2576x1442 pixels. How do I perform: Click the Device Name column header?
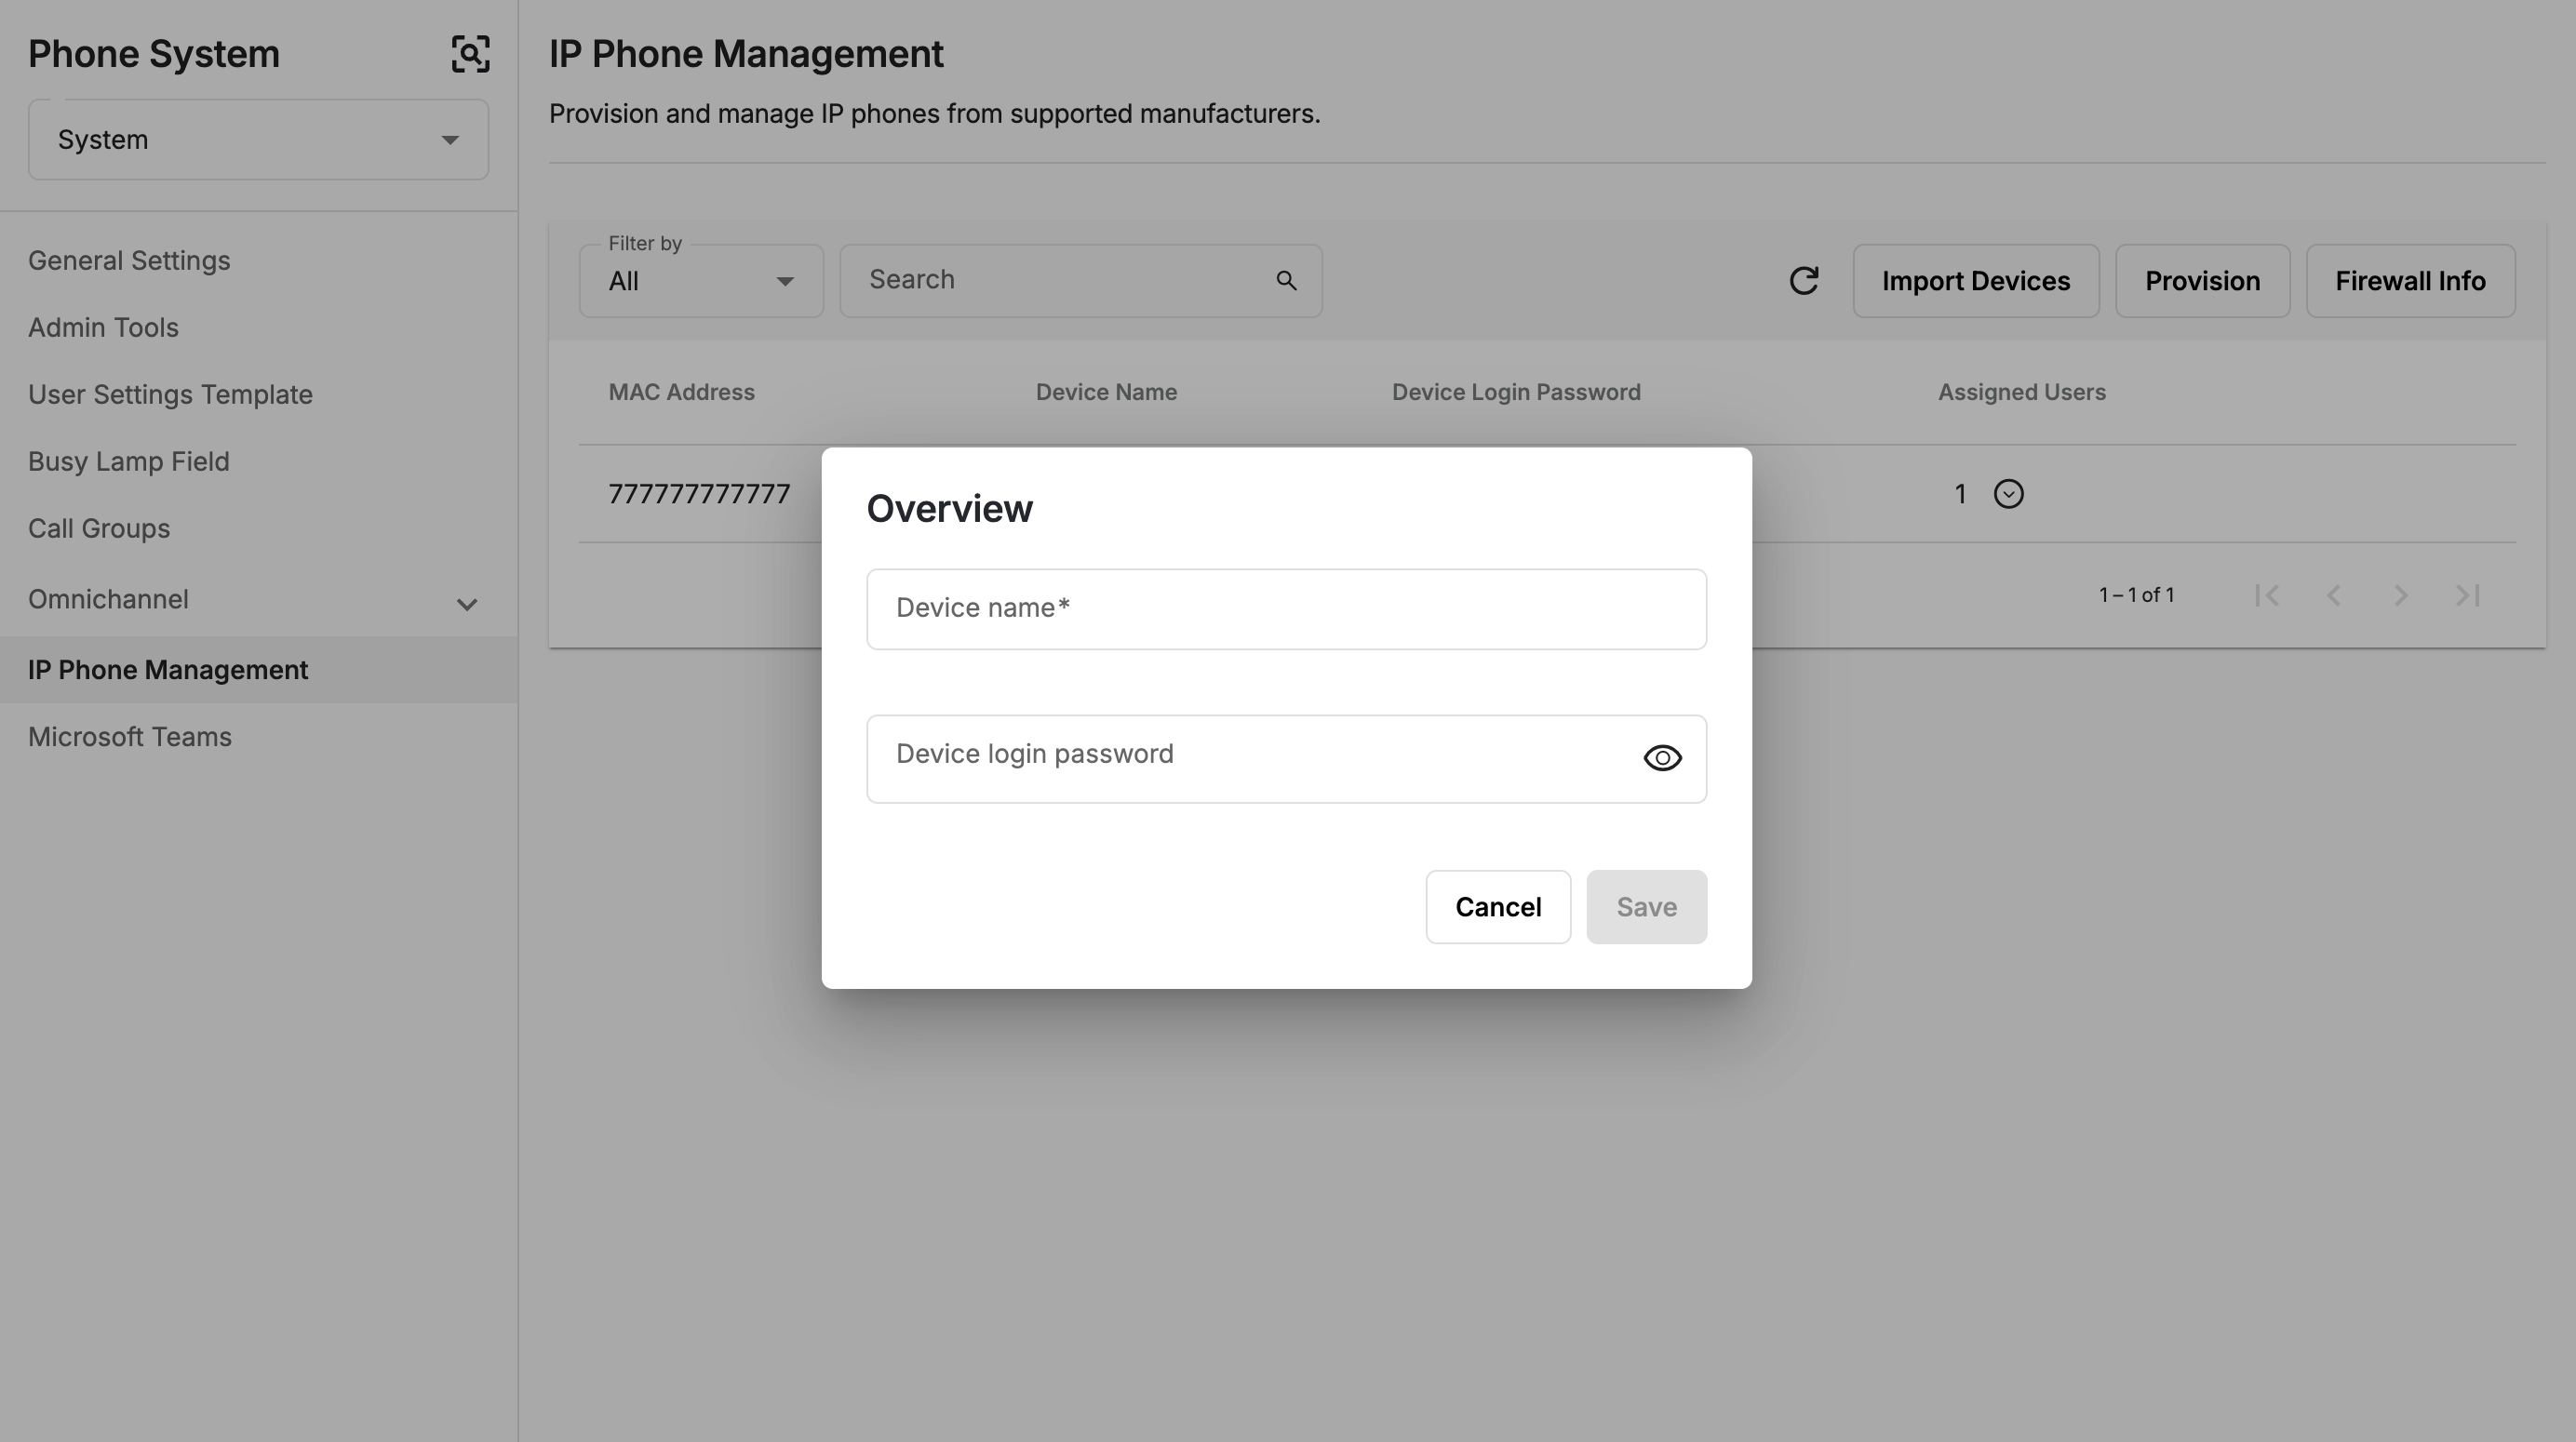coord(1106,393)
